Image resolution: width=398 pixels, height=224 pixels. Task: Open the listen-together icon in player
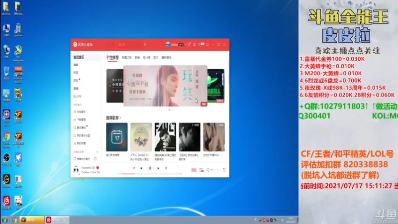point(201,170)
